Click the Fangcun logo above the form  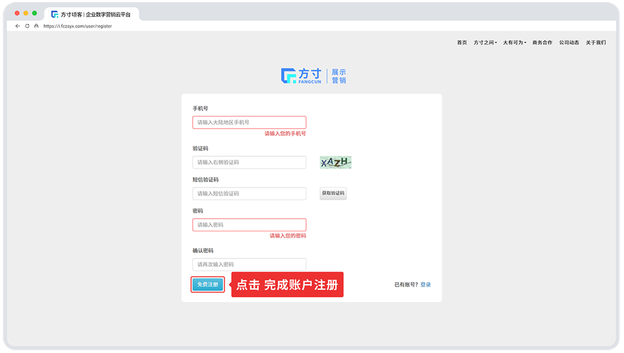(313, 76)
